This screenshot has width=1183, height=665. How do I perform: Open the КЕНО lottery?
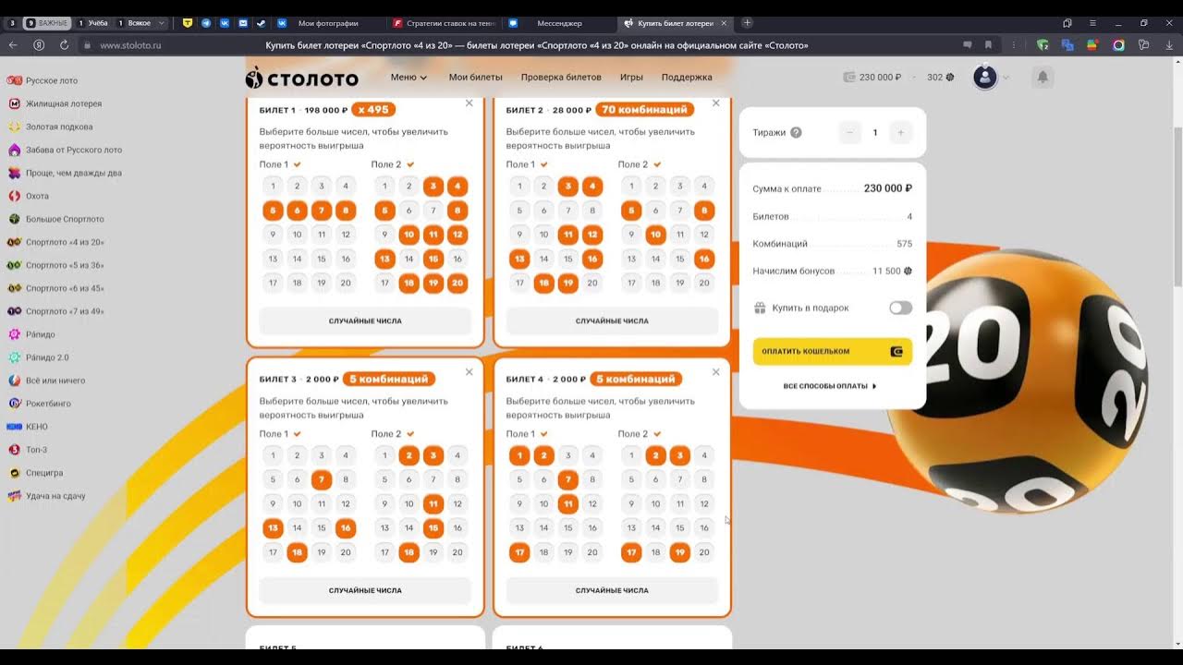coord(28,427)
